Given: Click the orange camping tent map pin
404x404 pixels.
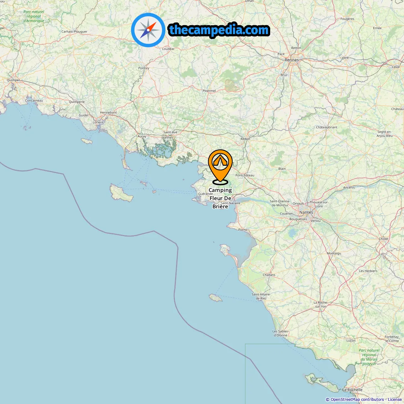Looking at the screenshot, I should [220, 167].
